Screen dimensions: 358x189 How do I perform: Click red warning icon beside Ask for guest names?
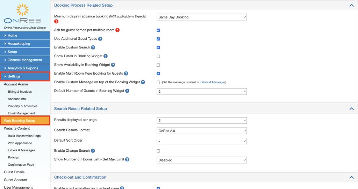[x=117, y=30]
